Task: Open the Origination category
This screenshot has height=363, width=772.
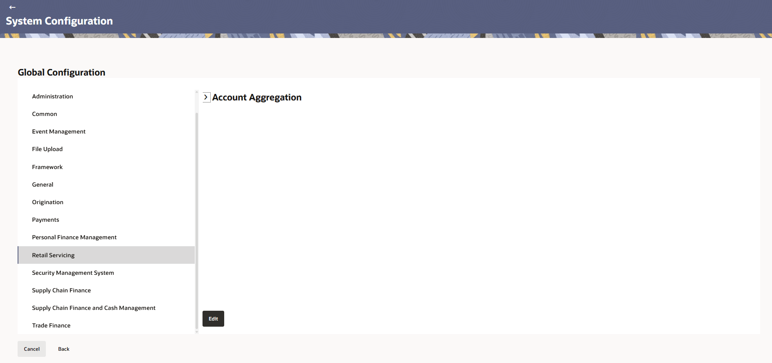Action: pos(106,202)
